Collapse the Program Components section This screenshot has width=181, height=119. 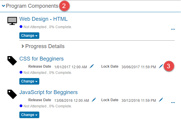(x=4, y=6)
